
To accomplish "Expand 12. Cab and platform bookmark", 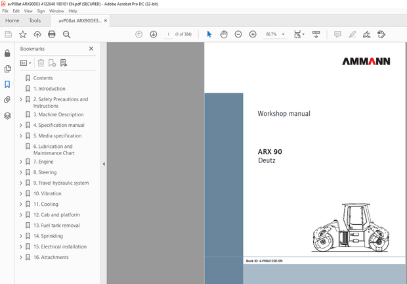I will 21,215.
